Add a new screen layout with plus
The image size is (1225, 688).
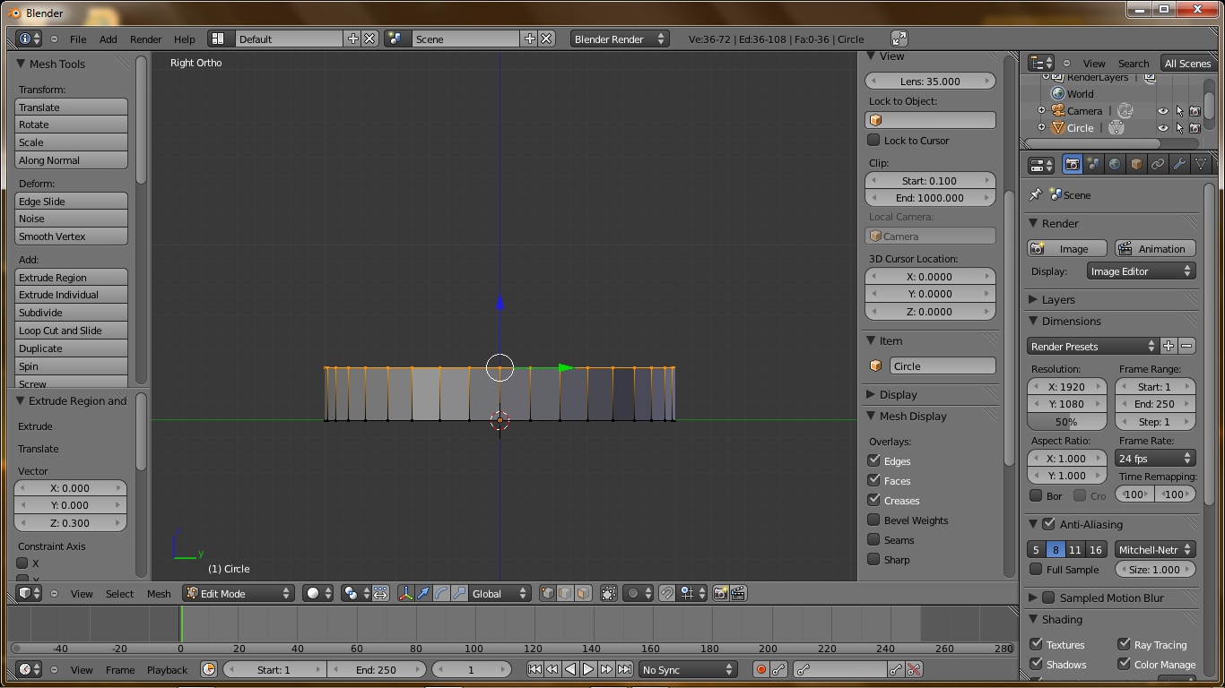352,39
